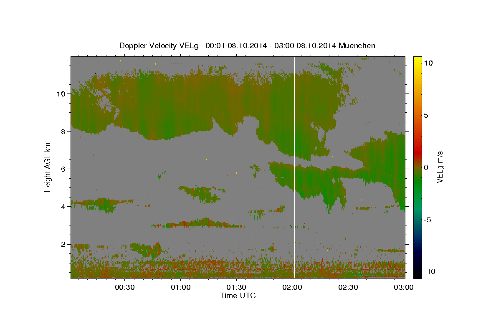Viewport: 501px width, 334px height.
Task: Click the colorbar label '10' at top
Action: pyautogui.click(x=428, y=63)
